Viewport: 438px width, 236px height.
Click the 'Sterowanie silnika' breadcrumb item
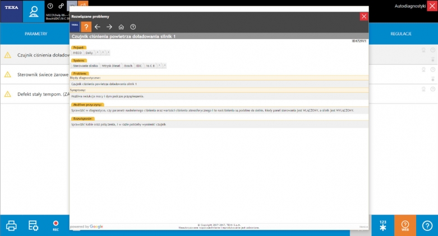[x=85, y=65]
